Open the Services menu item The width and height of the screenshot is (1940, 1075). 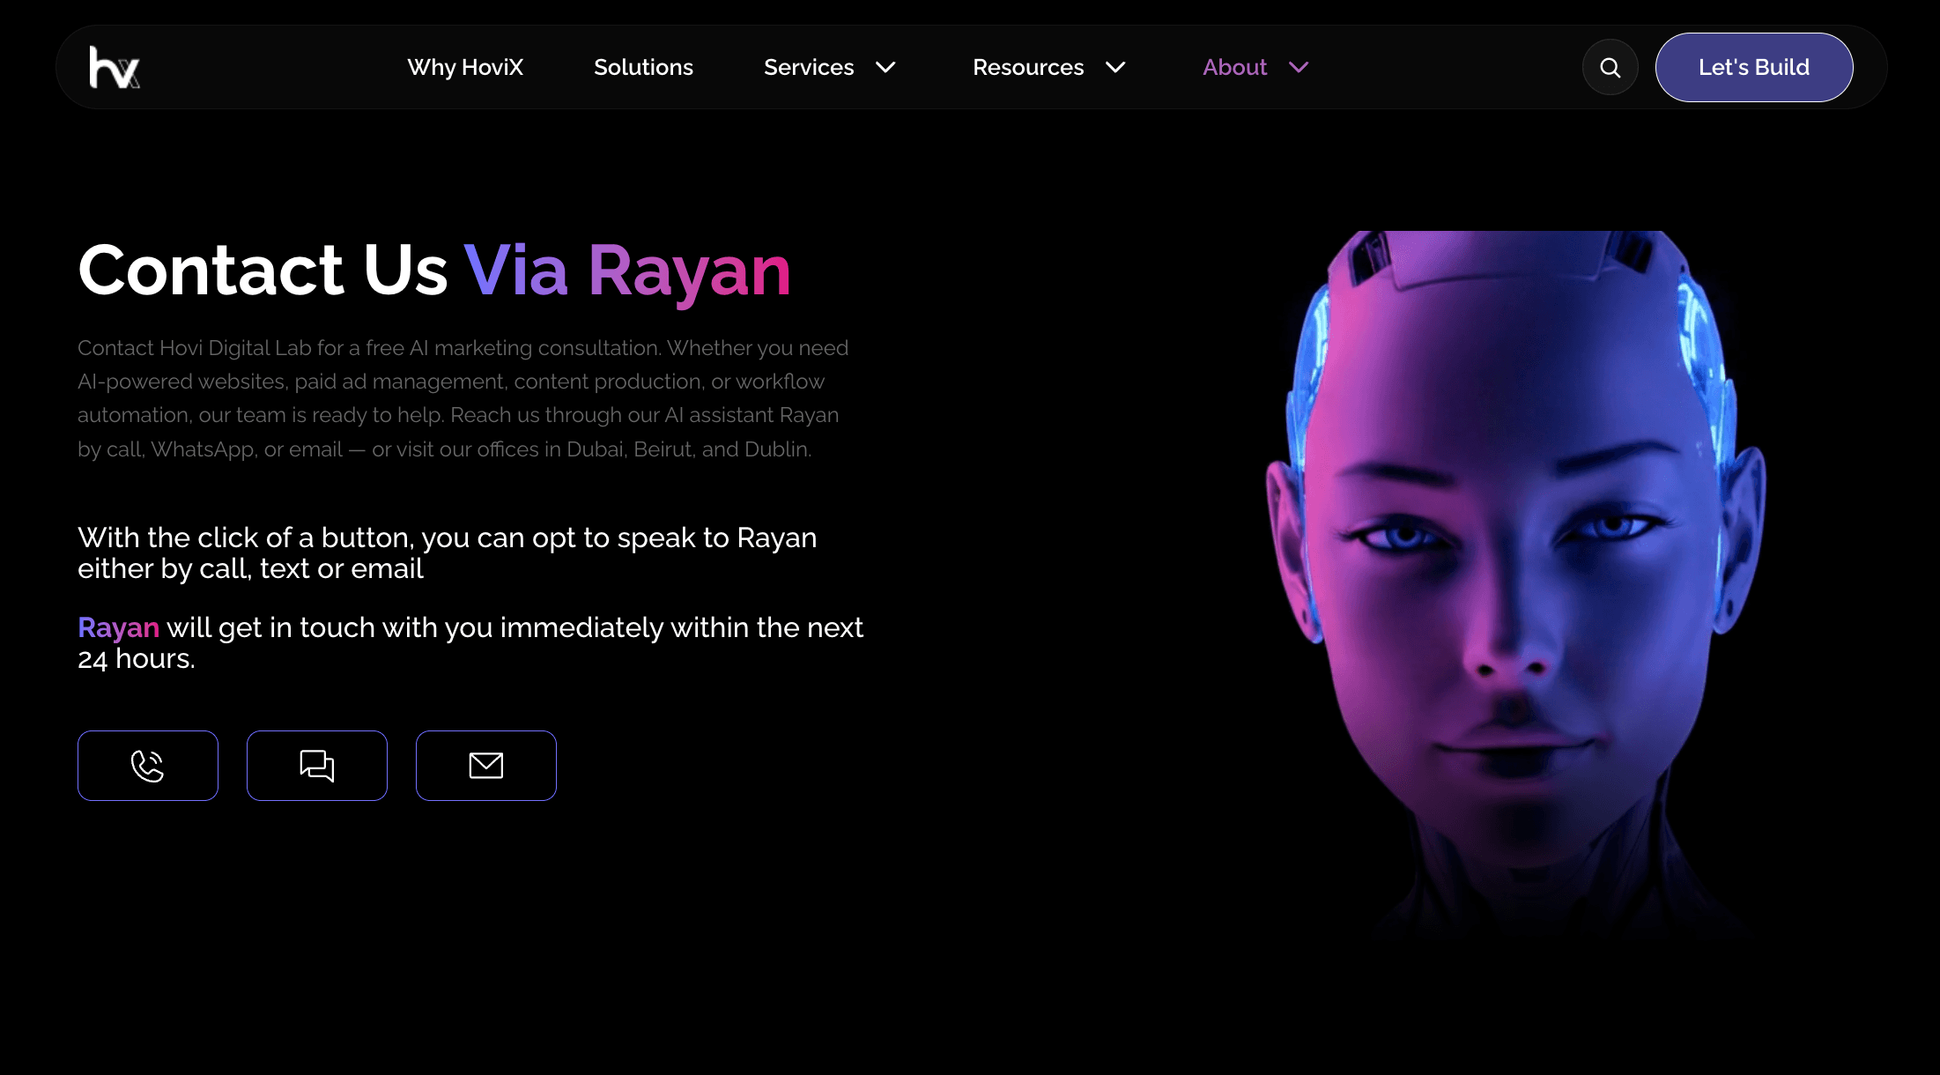[809, 68]
